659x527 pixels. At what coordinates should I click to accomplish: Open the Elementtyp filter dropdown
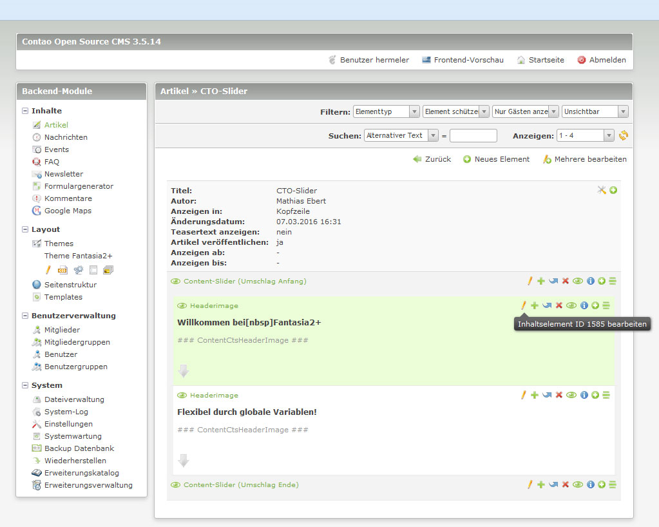tap(387, 111)
